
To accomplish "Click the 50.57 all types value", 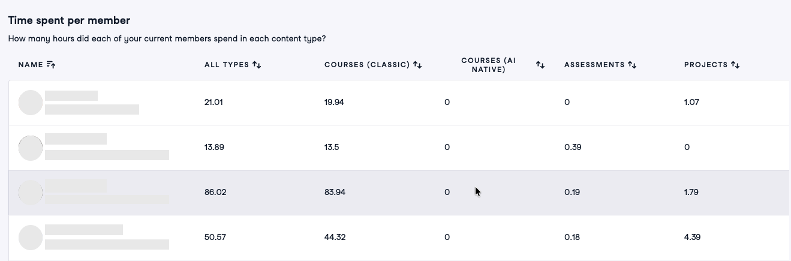I will point(215,238).
